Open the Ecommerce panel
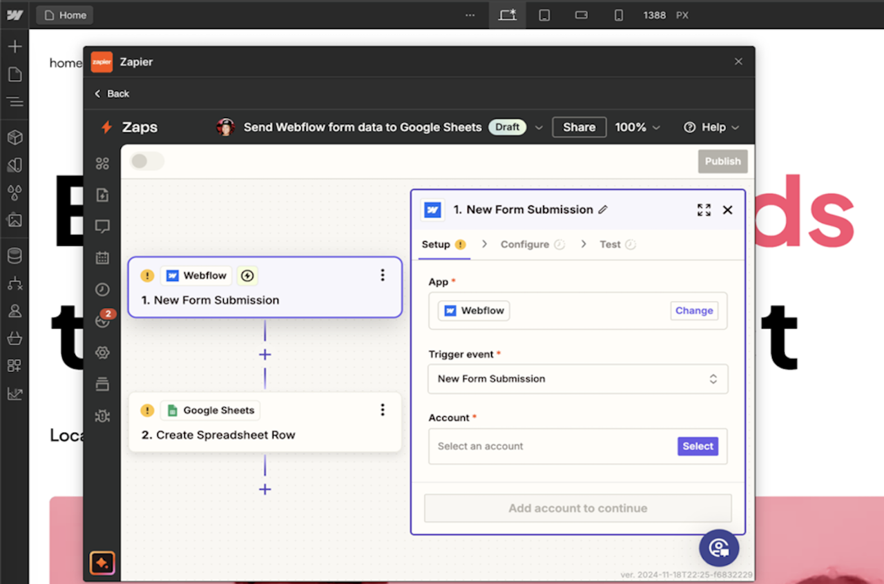The image size is (884, 584). pyautogui.click(x=14, y=338)
